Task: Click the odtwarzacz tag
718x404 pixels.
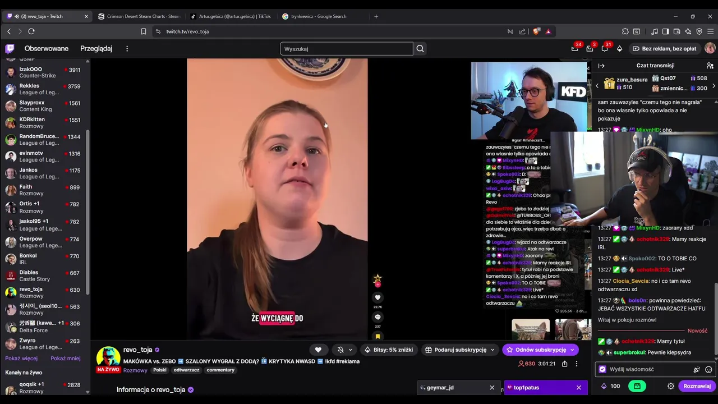Action: 187,370
